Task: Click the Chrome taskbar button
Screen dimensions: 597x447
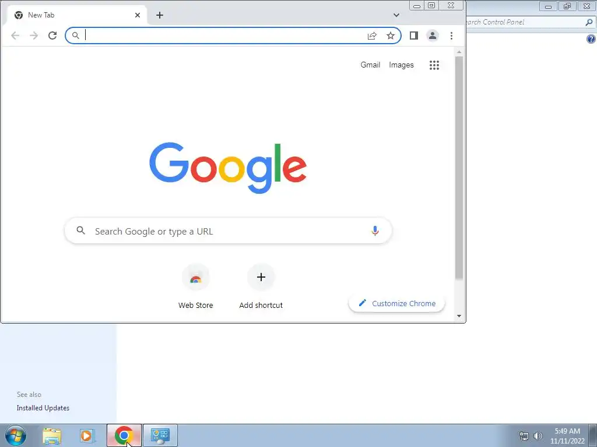Action: [x=124, y=435]
